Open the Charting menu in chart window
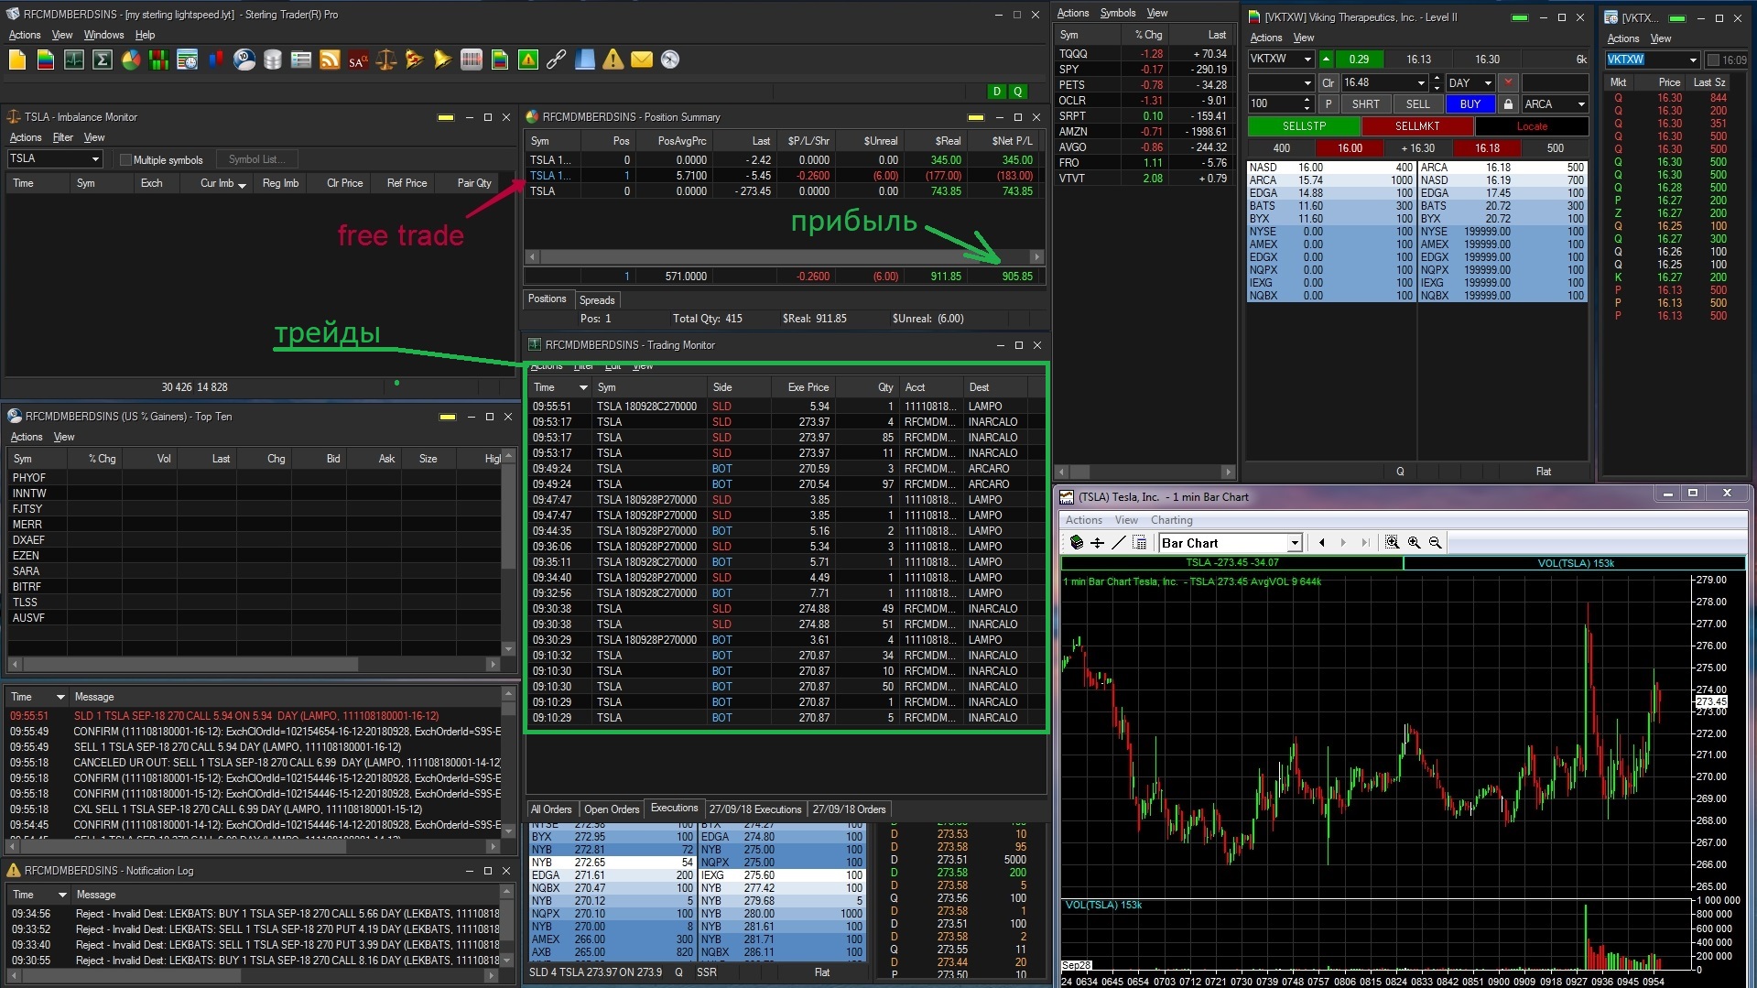 tap(1171, 520)
